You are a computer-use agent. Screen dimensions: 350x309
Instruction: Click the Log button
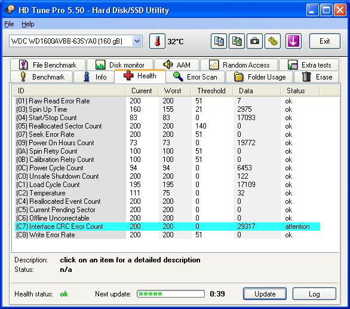click(x=314, y=294)
